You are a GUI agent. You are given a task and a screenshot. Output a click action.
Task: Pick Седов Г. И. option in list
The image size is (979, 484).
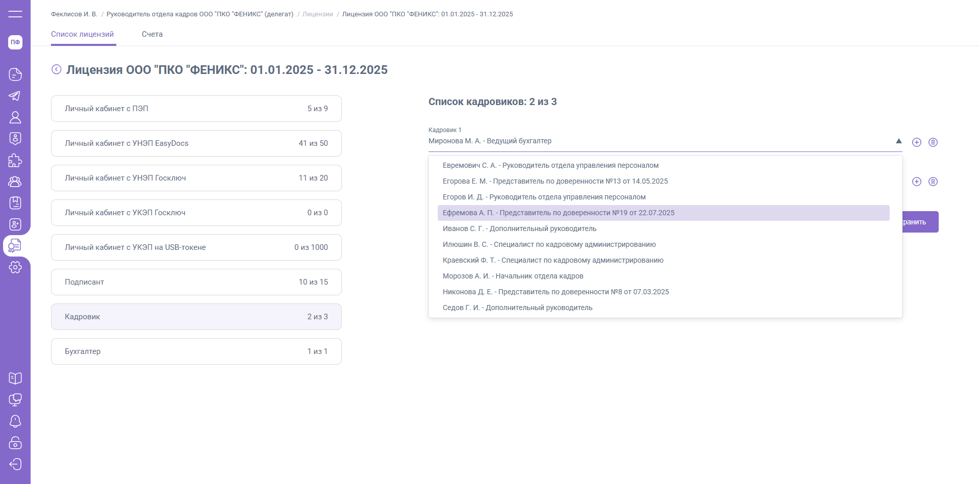coord(517,308)
